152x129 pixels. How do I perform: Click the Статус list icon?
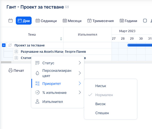(x=37, y=63)
